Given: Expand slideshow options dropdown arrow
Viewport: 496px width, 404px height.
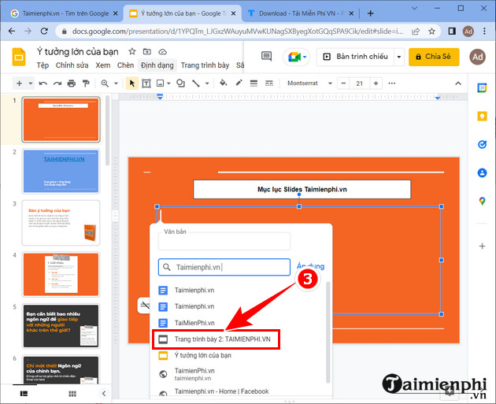Looking at the screenshot, I should [x=399, y=57].
